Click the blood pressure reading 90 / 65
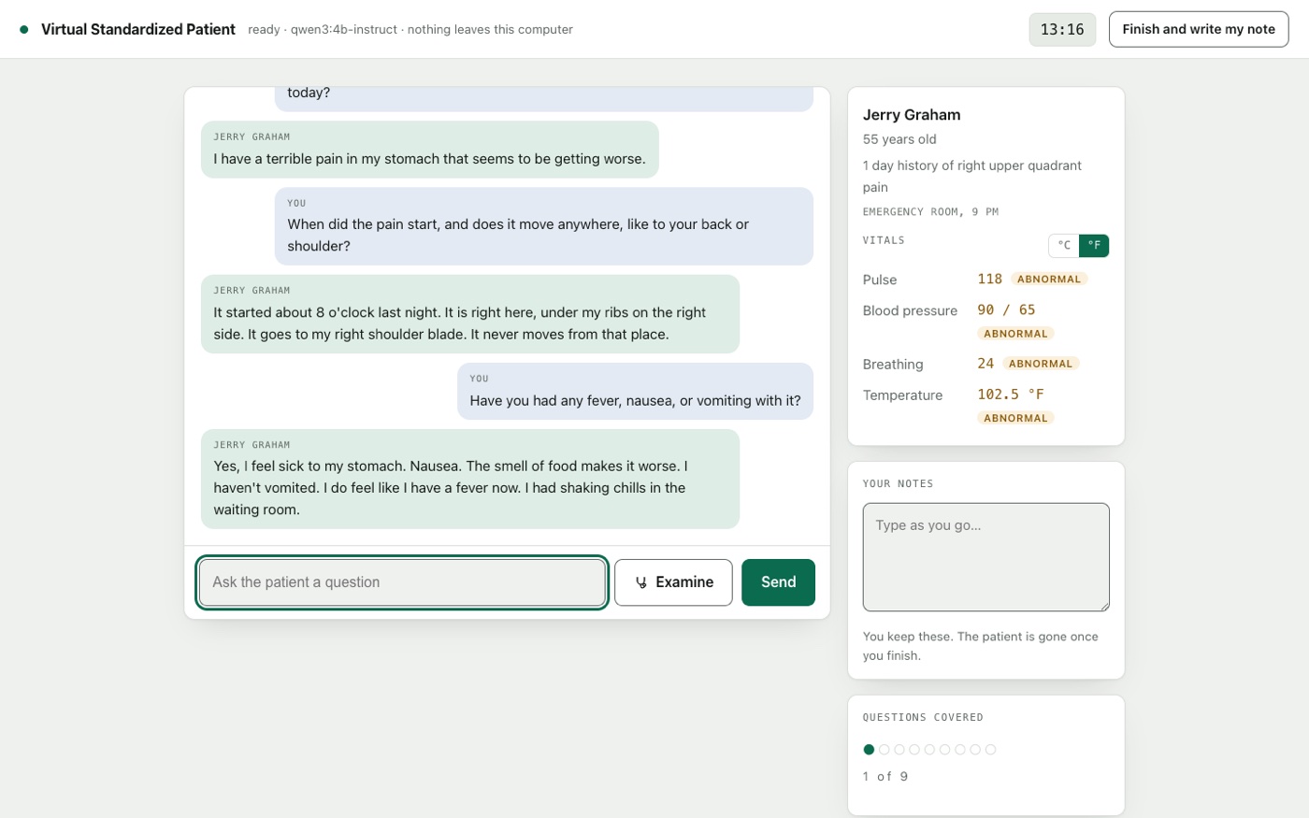The image size is (1309, 818). coord(1006,310)
